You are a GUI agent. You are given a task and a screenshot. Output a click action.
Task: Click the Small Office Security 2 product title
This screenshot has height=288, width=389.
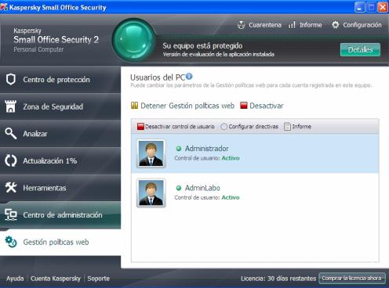[x=56, y=40]
